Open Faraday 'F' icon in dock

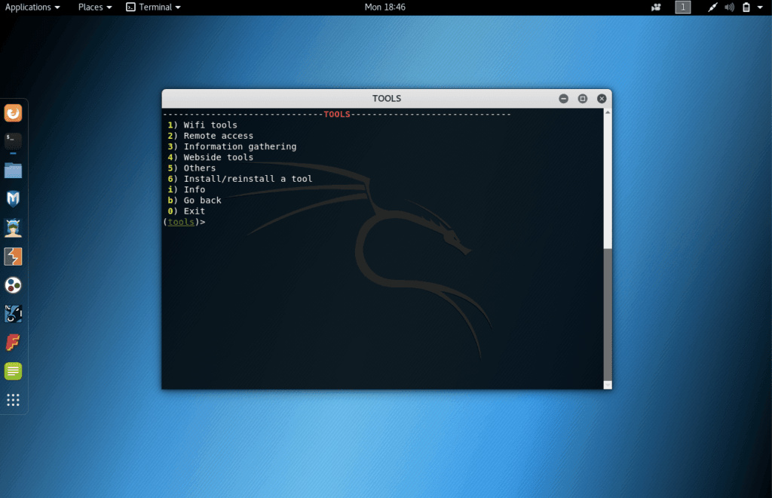(x=14, y=343)
